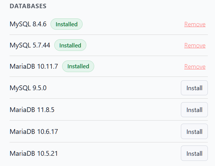Install MySQL 9.5.0
Image resolution: width=215 pixels, height=166 pixels.
pyautogui.click(x=194, y=88)
